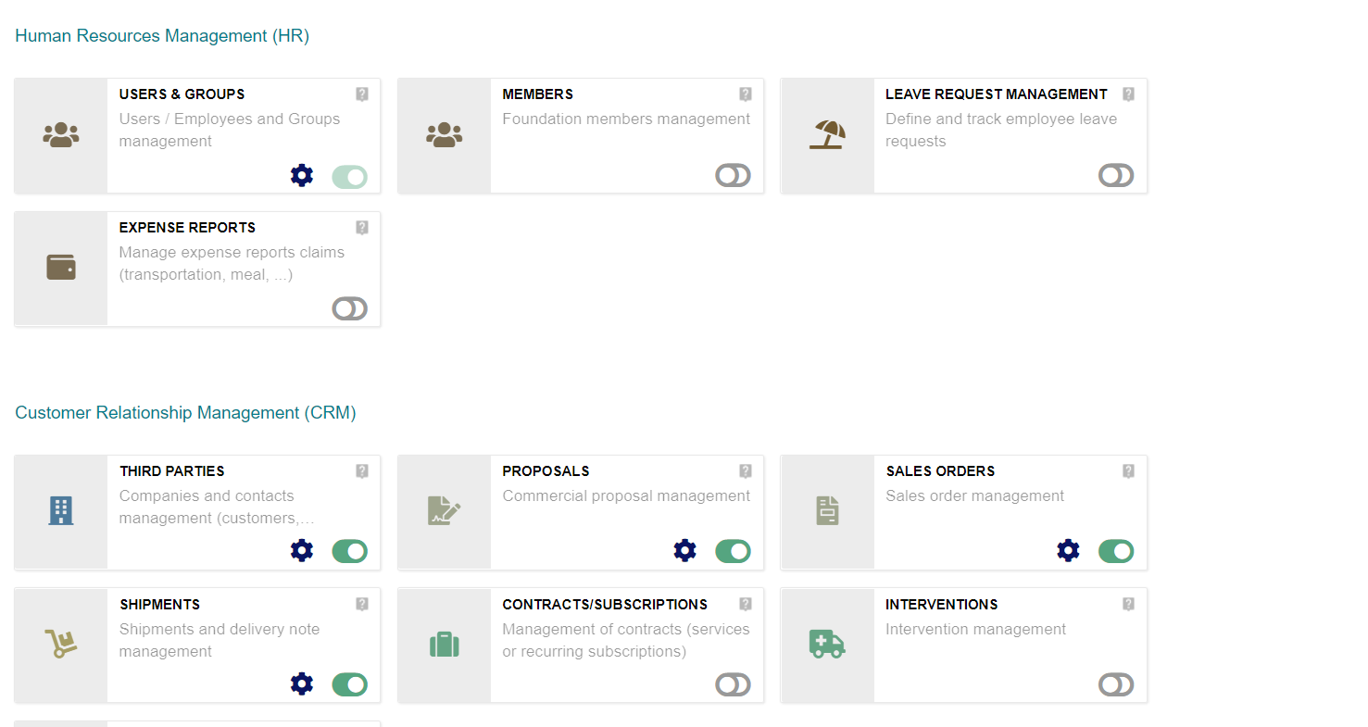Viewport: 1368px width, 727px height.
Task: Click Shipments module gear icon
Action: click(x=302, y=684)
